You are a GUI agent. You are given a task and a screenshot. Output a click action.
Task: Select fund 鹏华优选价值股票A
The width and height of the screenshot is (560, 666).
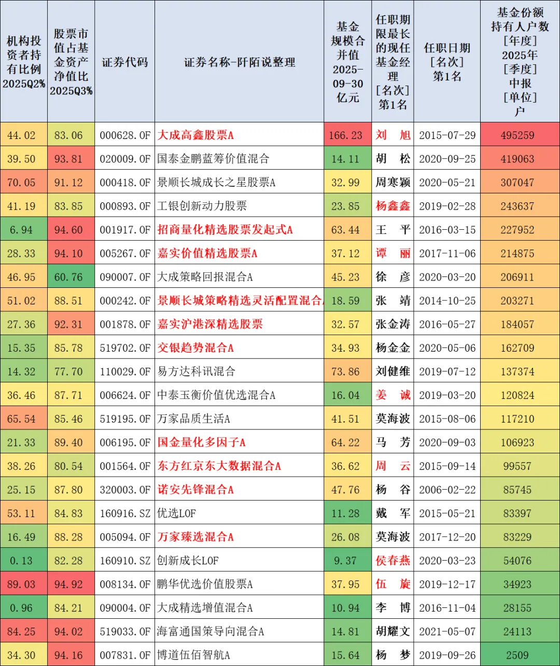pyautogui.click(x=205, y=585)
